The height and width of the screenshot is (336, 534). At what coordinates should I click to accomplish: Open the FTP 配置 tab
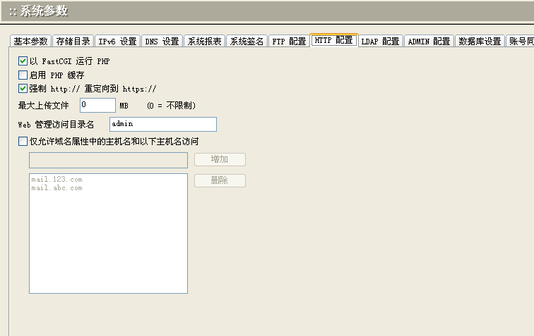(x=289, y=42)
